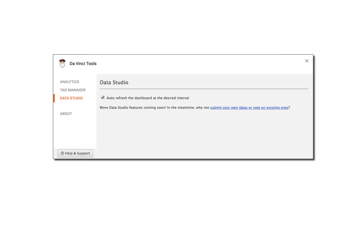Select DATA STUDIO in the navigation menu
362x226 pixels.
(71, 98)
